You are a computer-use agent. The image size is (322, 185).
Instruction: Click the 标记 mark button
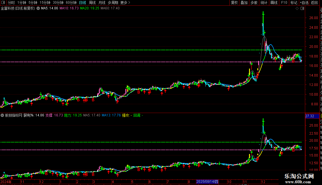click(294, 3)
